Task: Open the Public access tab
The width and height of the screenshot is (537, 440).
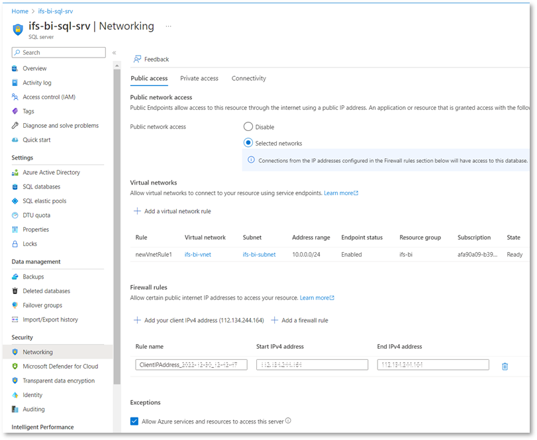Action: [149, 78]
